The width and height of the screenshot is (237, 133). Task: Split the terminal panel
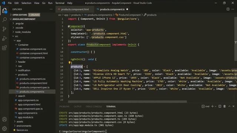220,106
